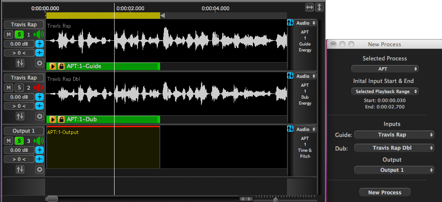
Task: Click yellow playback range bar in ruler
Action: (103, 15)
